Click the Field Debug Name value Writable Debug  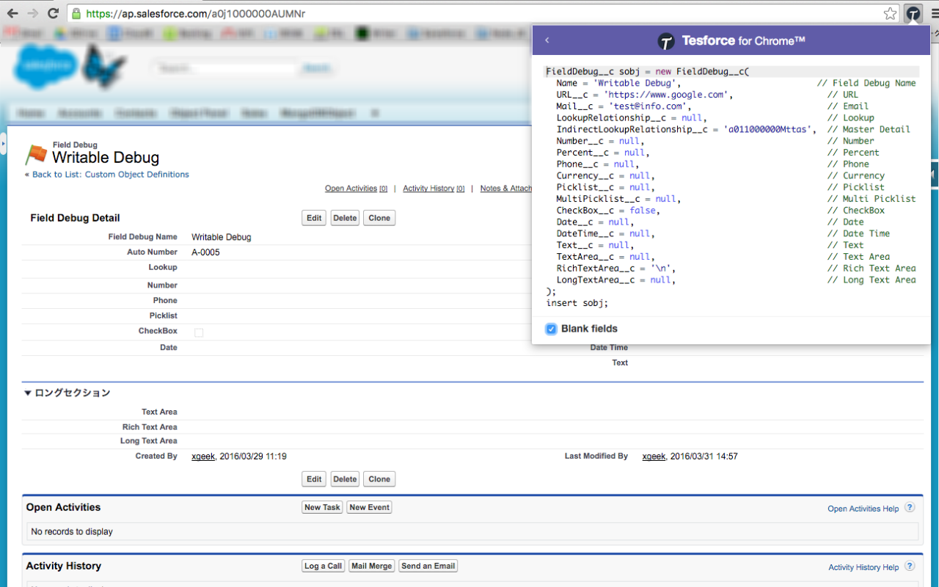(x=221, y=237)
